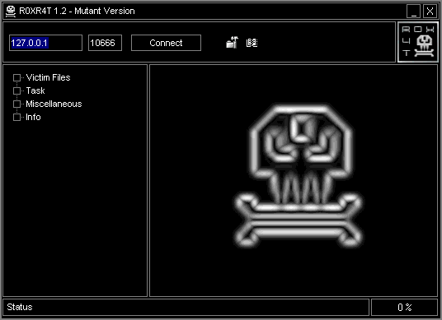This screenshot has height=320, width=442.
Task: Click the large skull image in main panel
Action: (x=299, y=176)
